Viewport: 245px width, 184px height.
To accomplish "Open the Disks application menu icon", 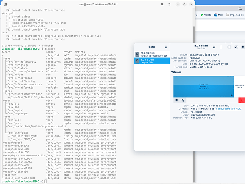I will pos(166,47).
